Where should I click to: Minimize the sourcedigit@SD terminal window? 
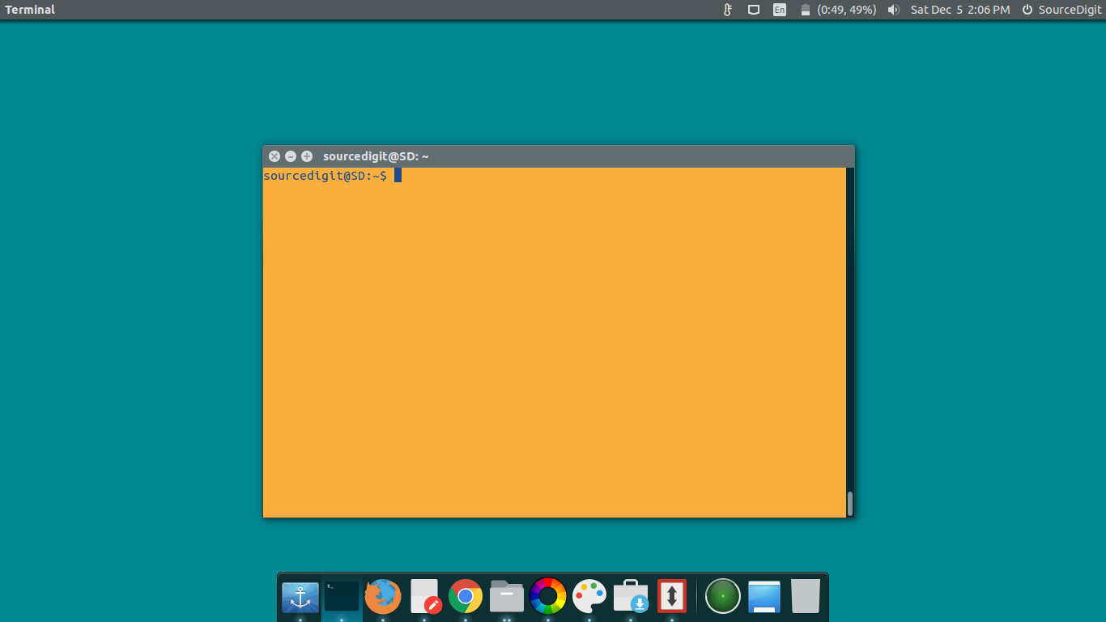(x=291, y=156)
